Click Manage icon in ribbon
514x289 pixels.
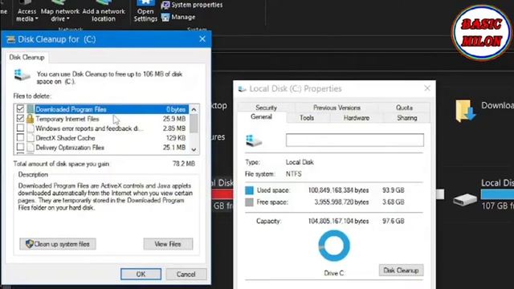[x=165, y=17]
